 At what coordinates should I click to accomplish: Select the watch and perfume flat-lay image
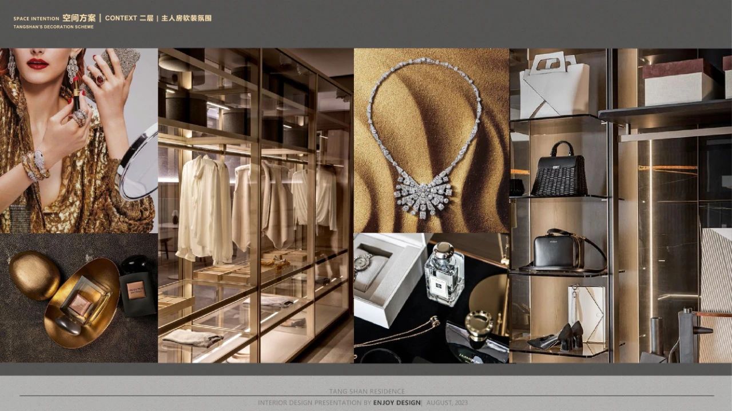point(431,298)
